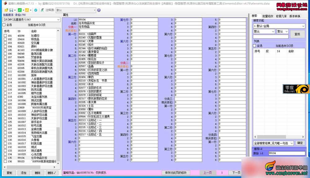
Task: Check the box for row 125 新手起步
Action: [5, 122]
